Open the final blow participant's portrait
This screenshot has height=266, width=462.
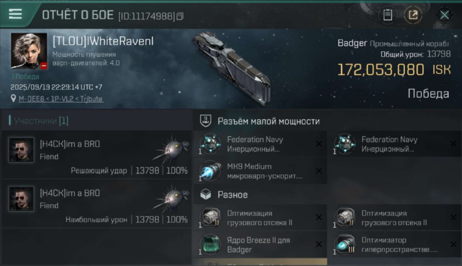(21, 150)
